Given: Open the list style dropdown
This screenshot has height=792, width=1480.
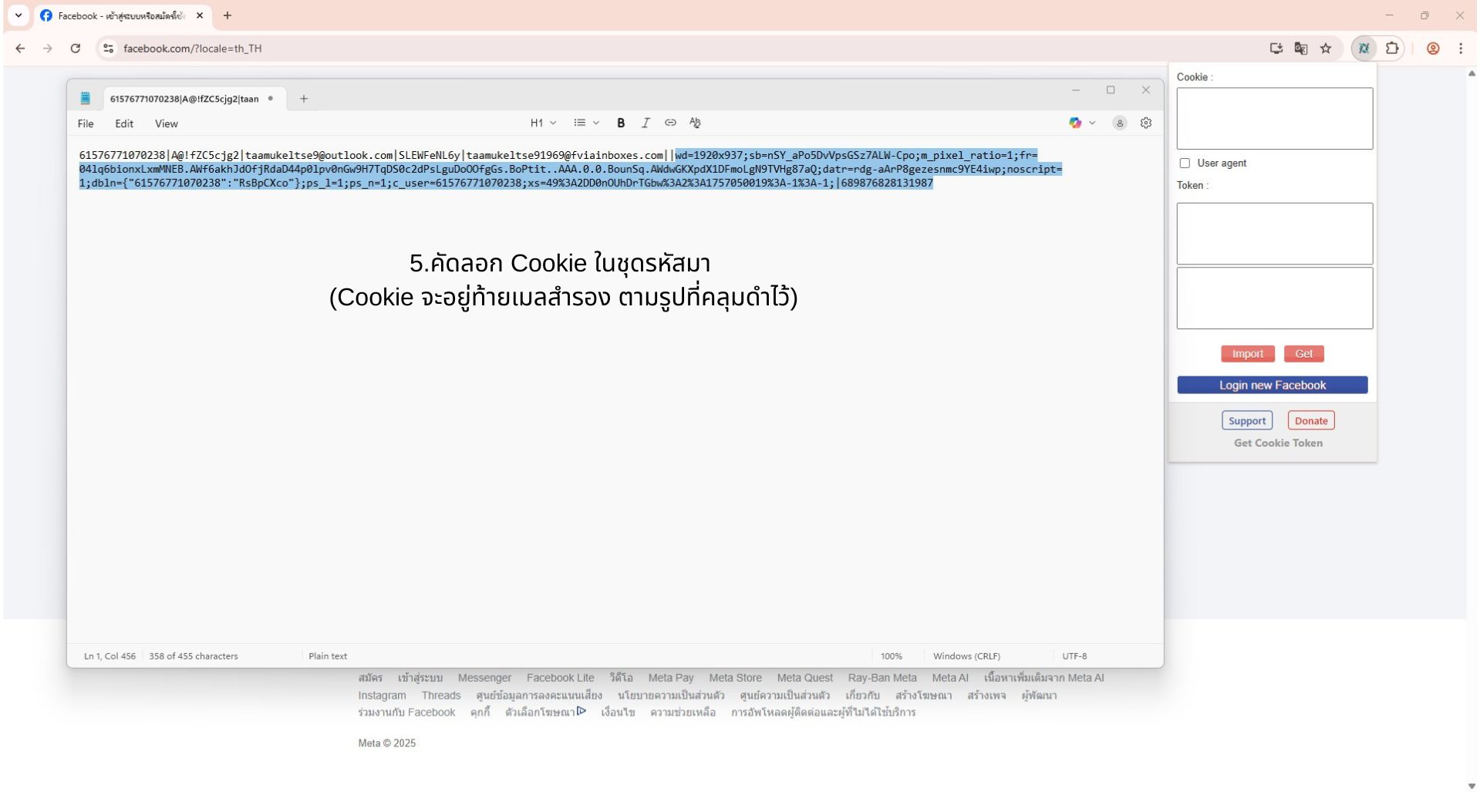Looking at the screenshot, I should click(586, 123).
